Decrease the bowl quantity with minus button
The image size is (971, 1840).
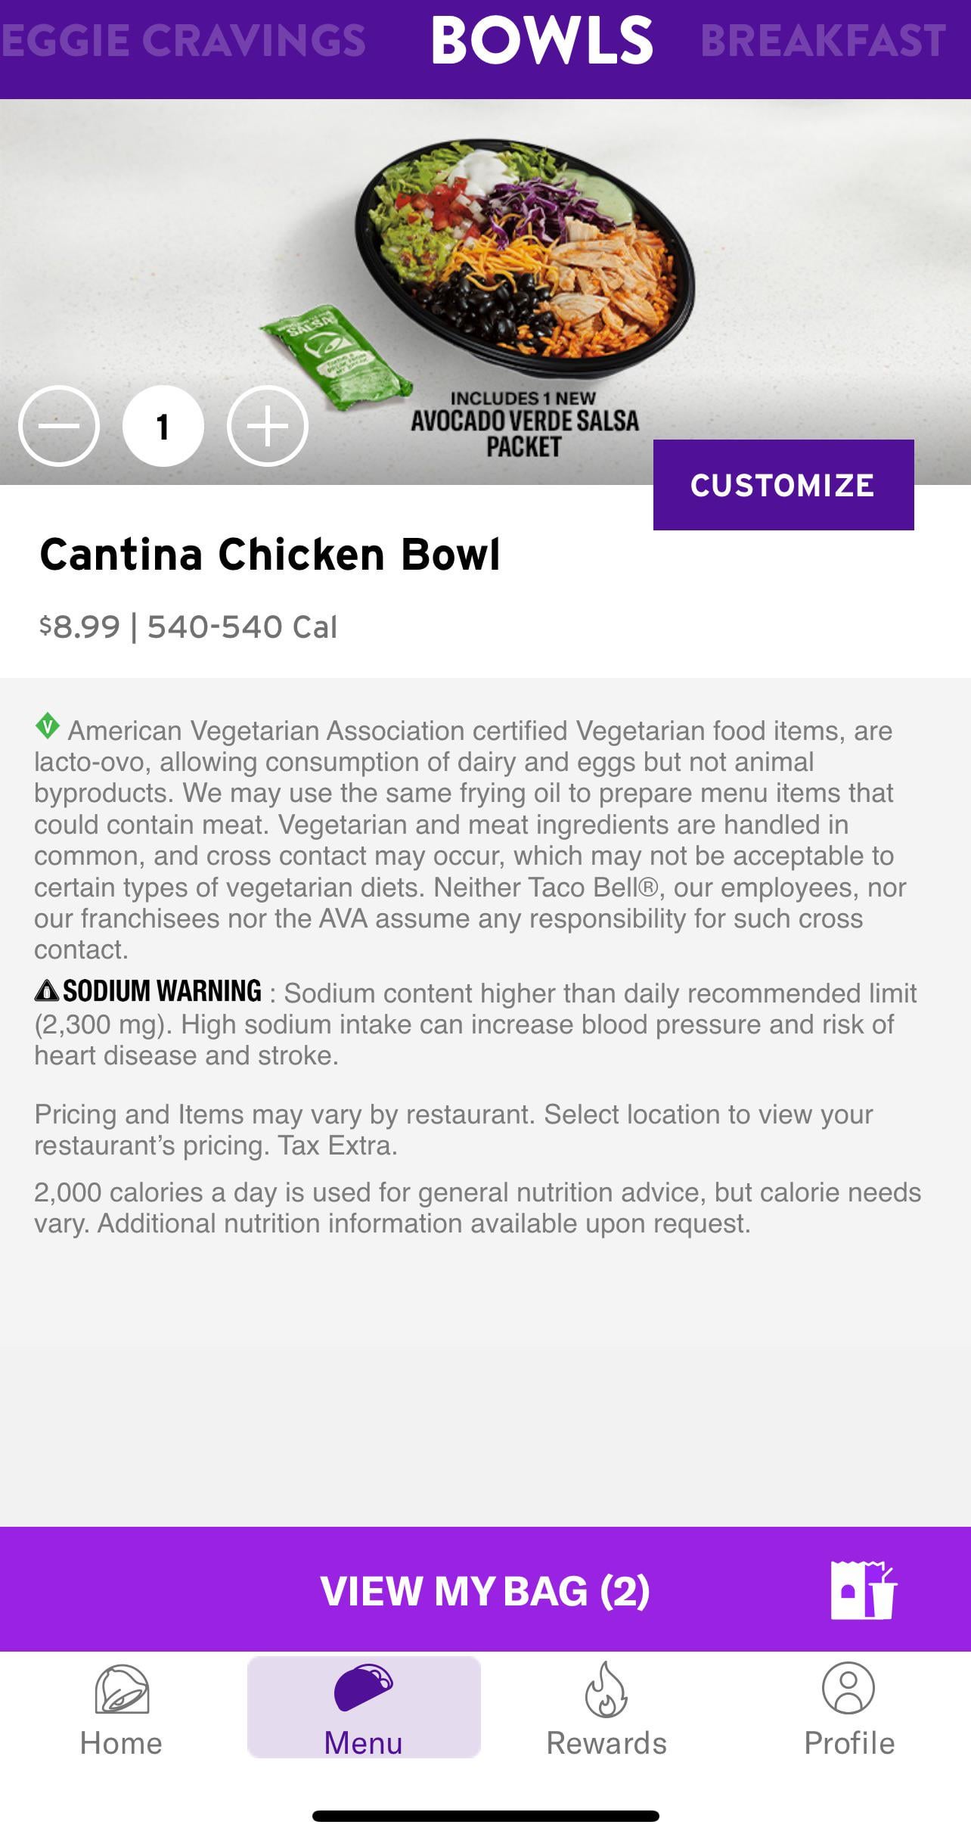pos(59,426)
